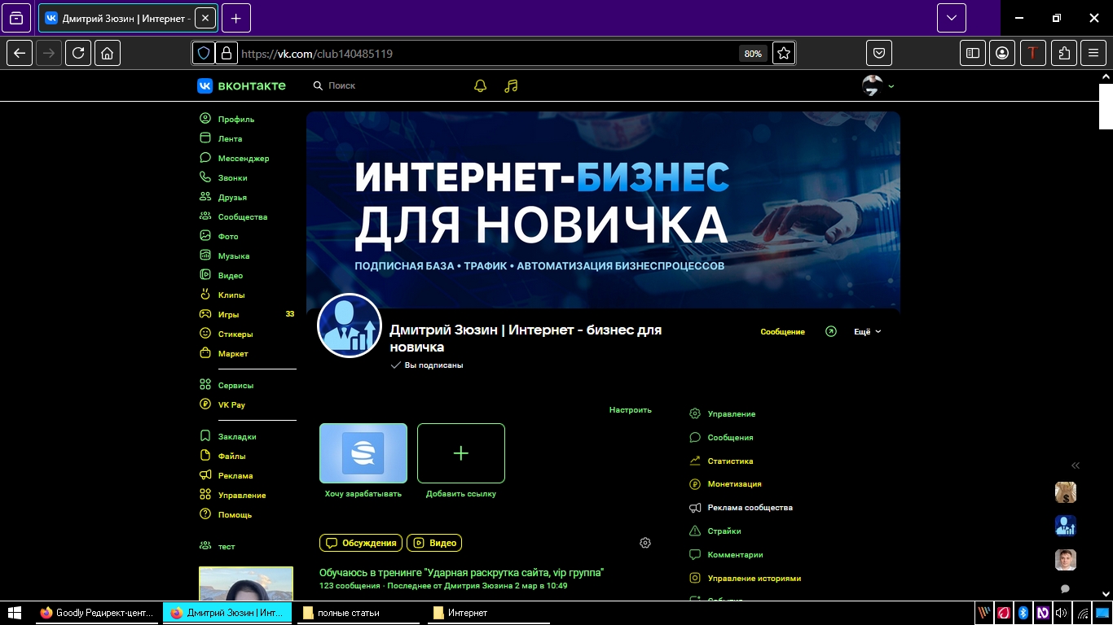Expand the Ещё dropdown
1113x625 pixels.
click(x=867, y=332)
